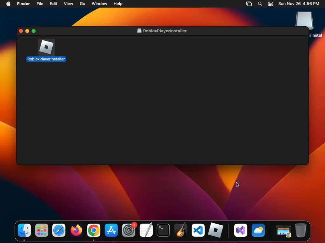Click the date and time in the menu bar

pyautogui.click(x=299, y=4)
